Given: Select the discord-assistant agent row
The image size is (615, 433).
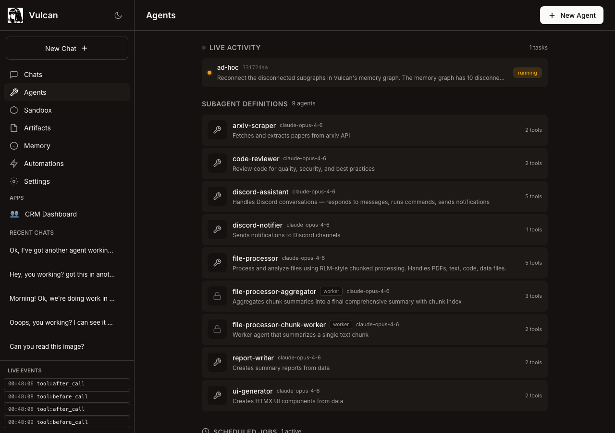Looking at the screenshot, I should [x=374, y=196].
